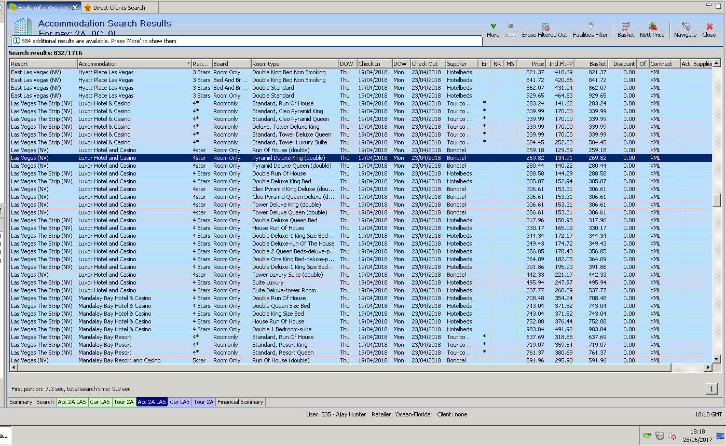
Task: Click the network connection tray icon
Action: tap(660, 436)
